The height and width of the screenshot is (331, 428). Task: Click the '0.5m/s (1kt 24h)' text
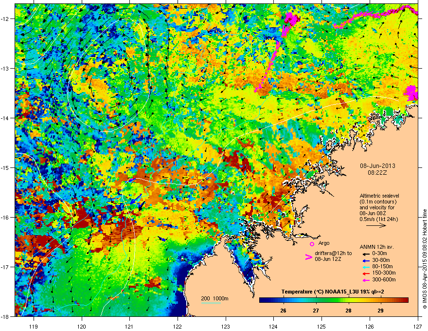378,219
